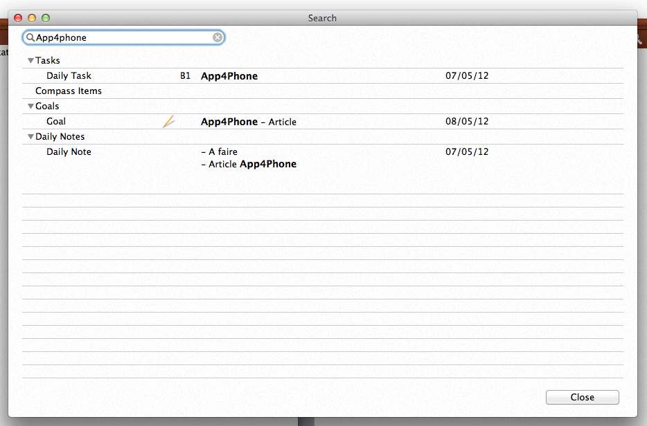Clear the search field with the X icon
Viewport: 647px width, 426px height.
point(218,37)
